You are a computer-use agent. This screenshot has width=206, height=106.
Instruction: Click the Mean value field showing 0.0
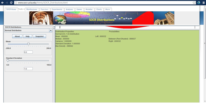28,52
